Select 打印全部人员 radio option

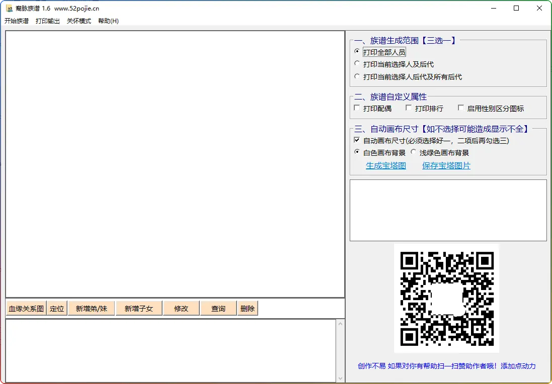click(x=357, y=52)
